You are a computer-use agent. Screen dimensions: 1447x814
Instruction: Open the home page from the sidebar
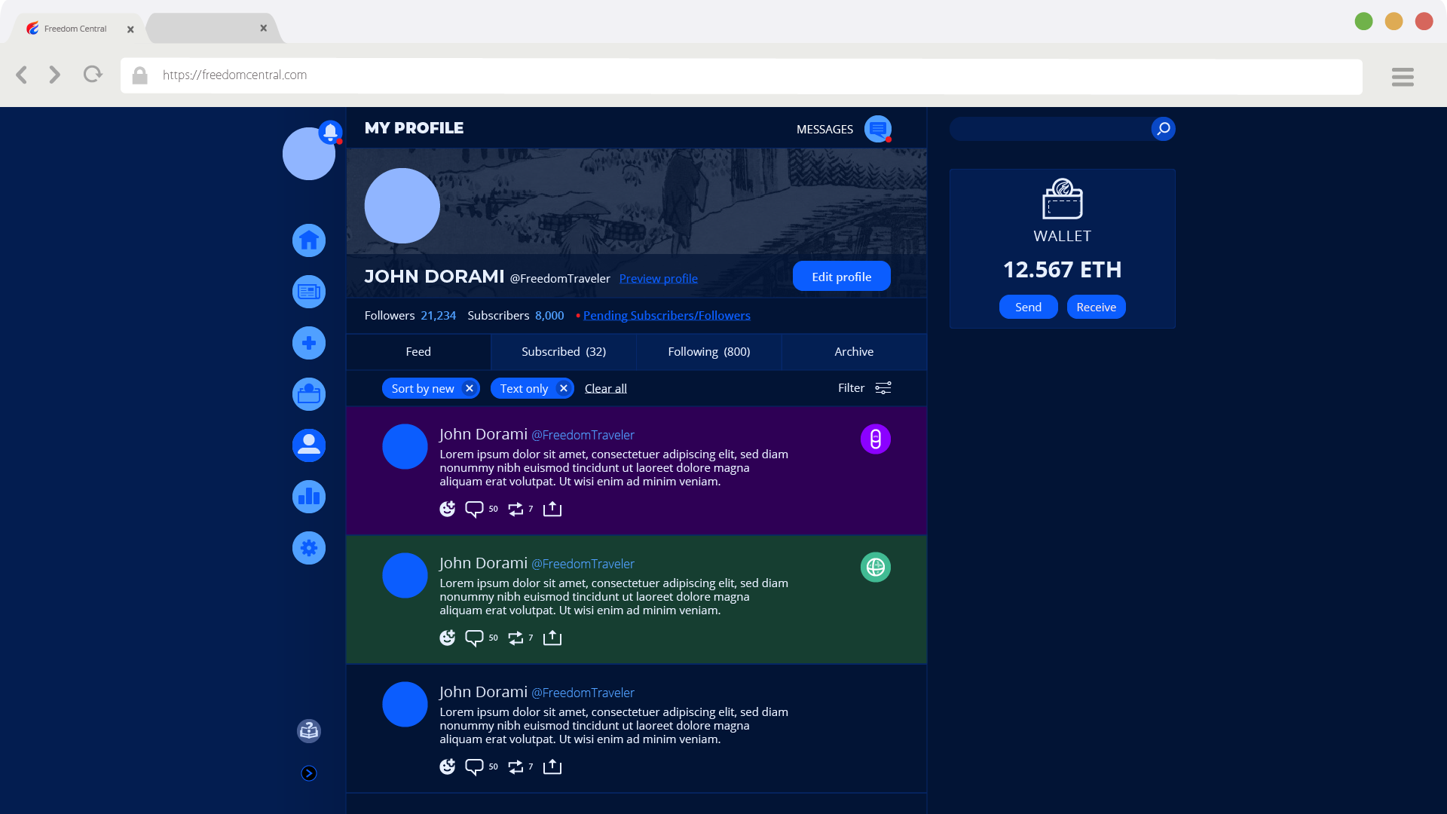point(309,240)
